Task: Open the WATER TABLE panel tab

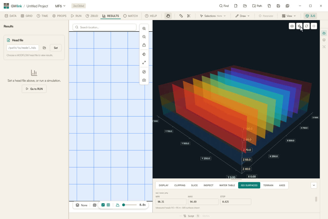Action: click(227, 185)
